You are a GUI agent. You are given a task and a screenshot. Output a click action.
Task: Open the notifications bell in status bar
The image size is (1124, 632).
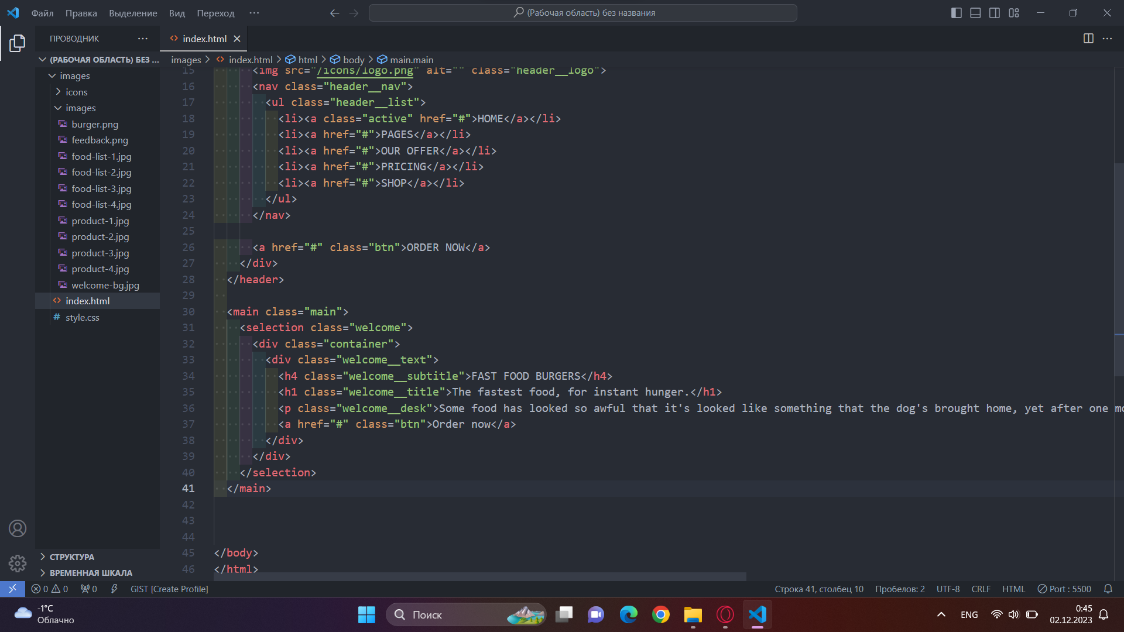click(x=1108, y=589)
